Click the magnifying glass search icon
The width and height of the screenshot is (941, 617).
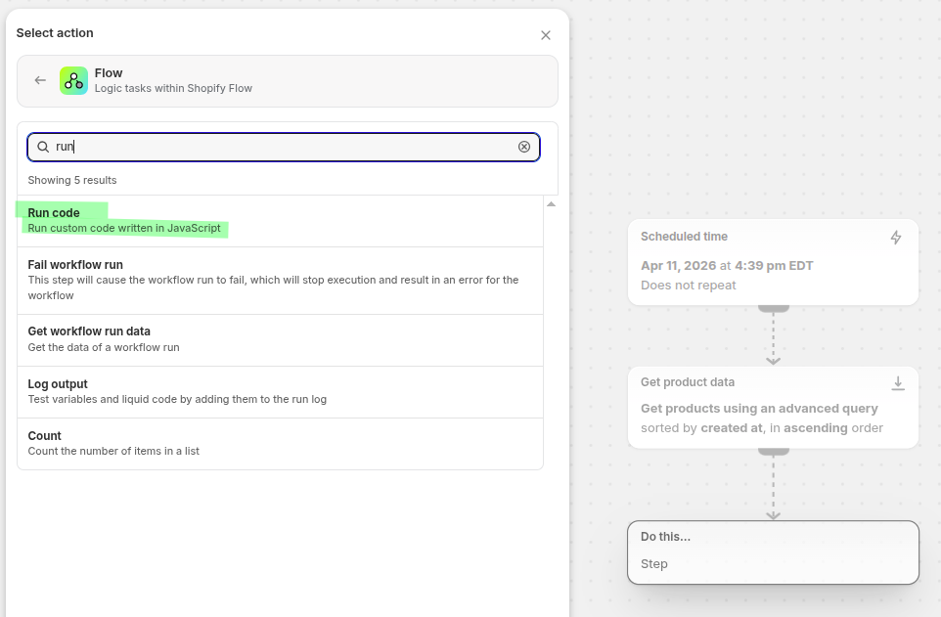pos(43,147)
